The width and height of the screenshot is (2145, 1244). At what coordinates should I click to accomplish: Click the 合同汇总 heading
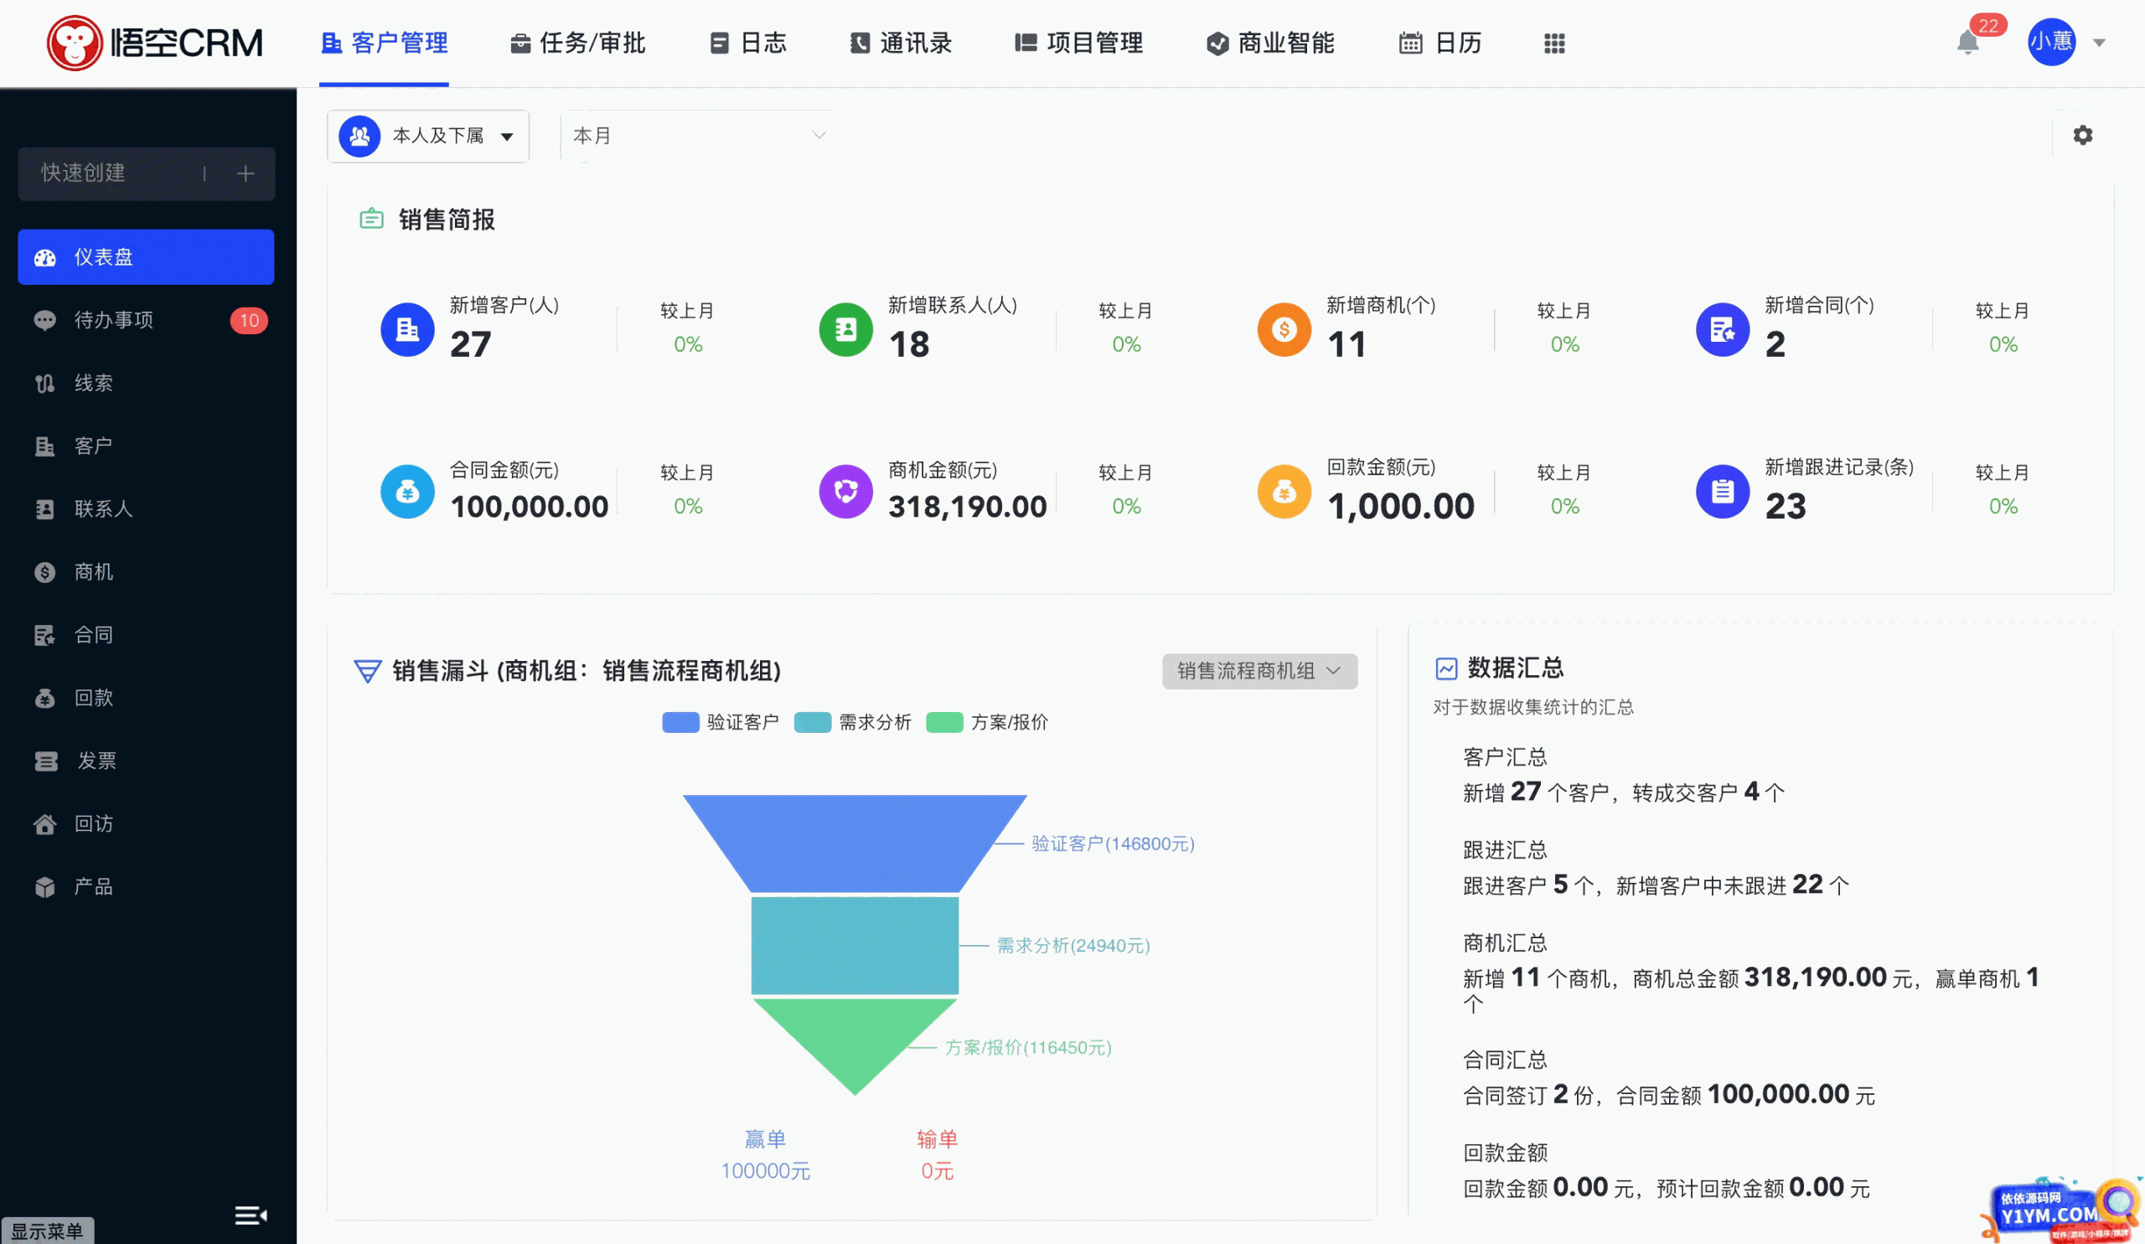(x=1505, y=1061)
